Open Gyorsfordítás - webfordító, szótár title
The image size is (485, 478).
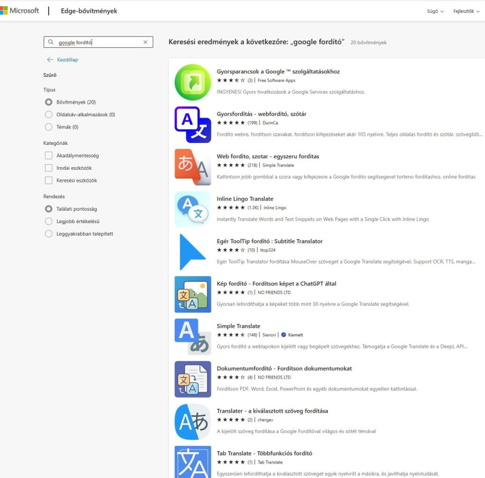click(x=261, y=114)
